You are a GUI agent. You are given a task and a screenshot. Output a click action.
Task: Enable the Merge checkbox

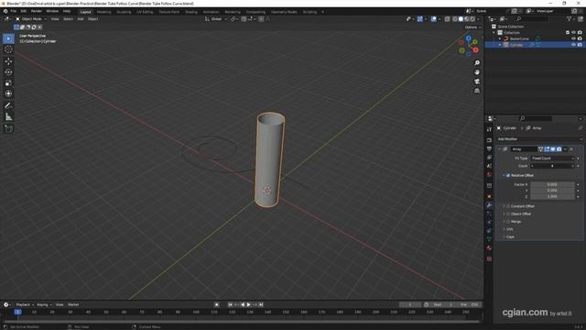[x=508, y=222]
